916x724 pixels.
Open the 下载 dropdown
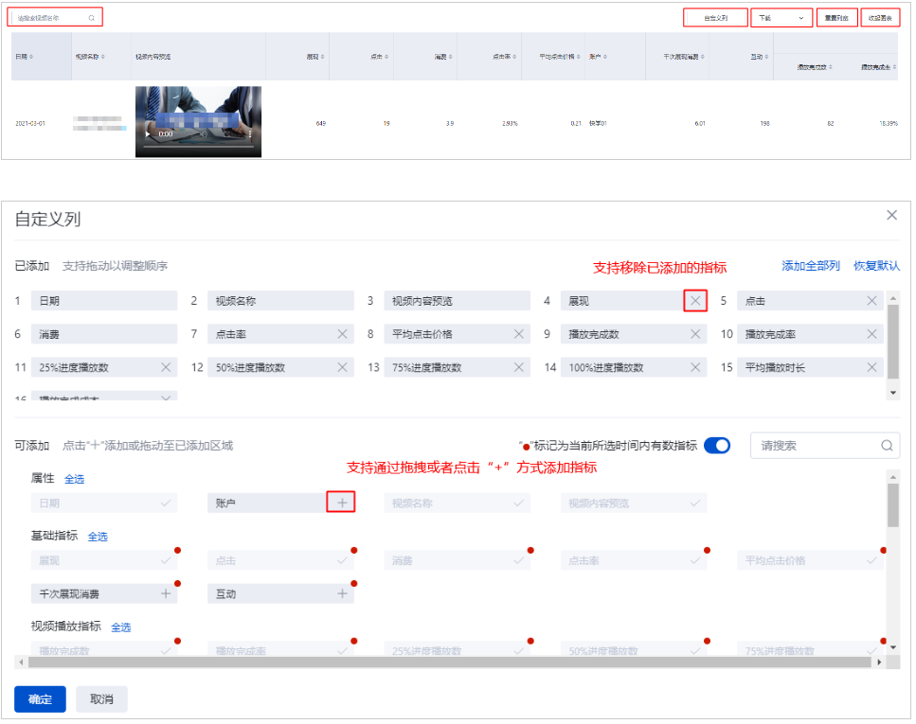point(781,18)
